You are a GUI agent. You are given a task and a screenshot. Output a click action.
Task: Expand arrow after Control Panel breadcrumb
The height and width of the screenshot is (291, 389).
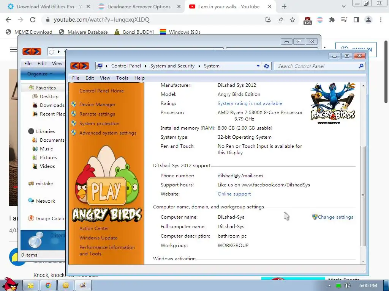145,66
